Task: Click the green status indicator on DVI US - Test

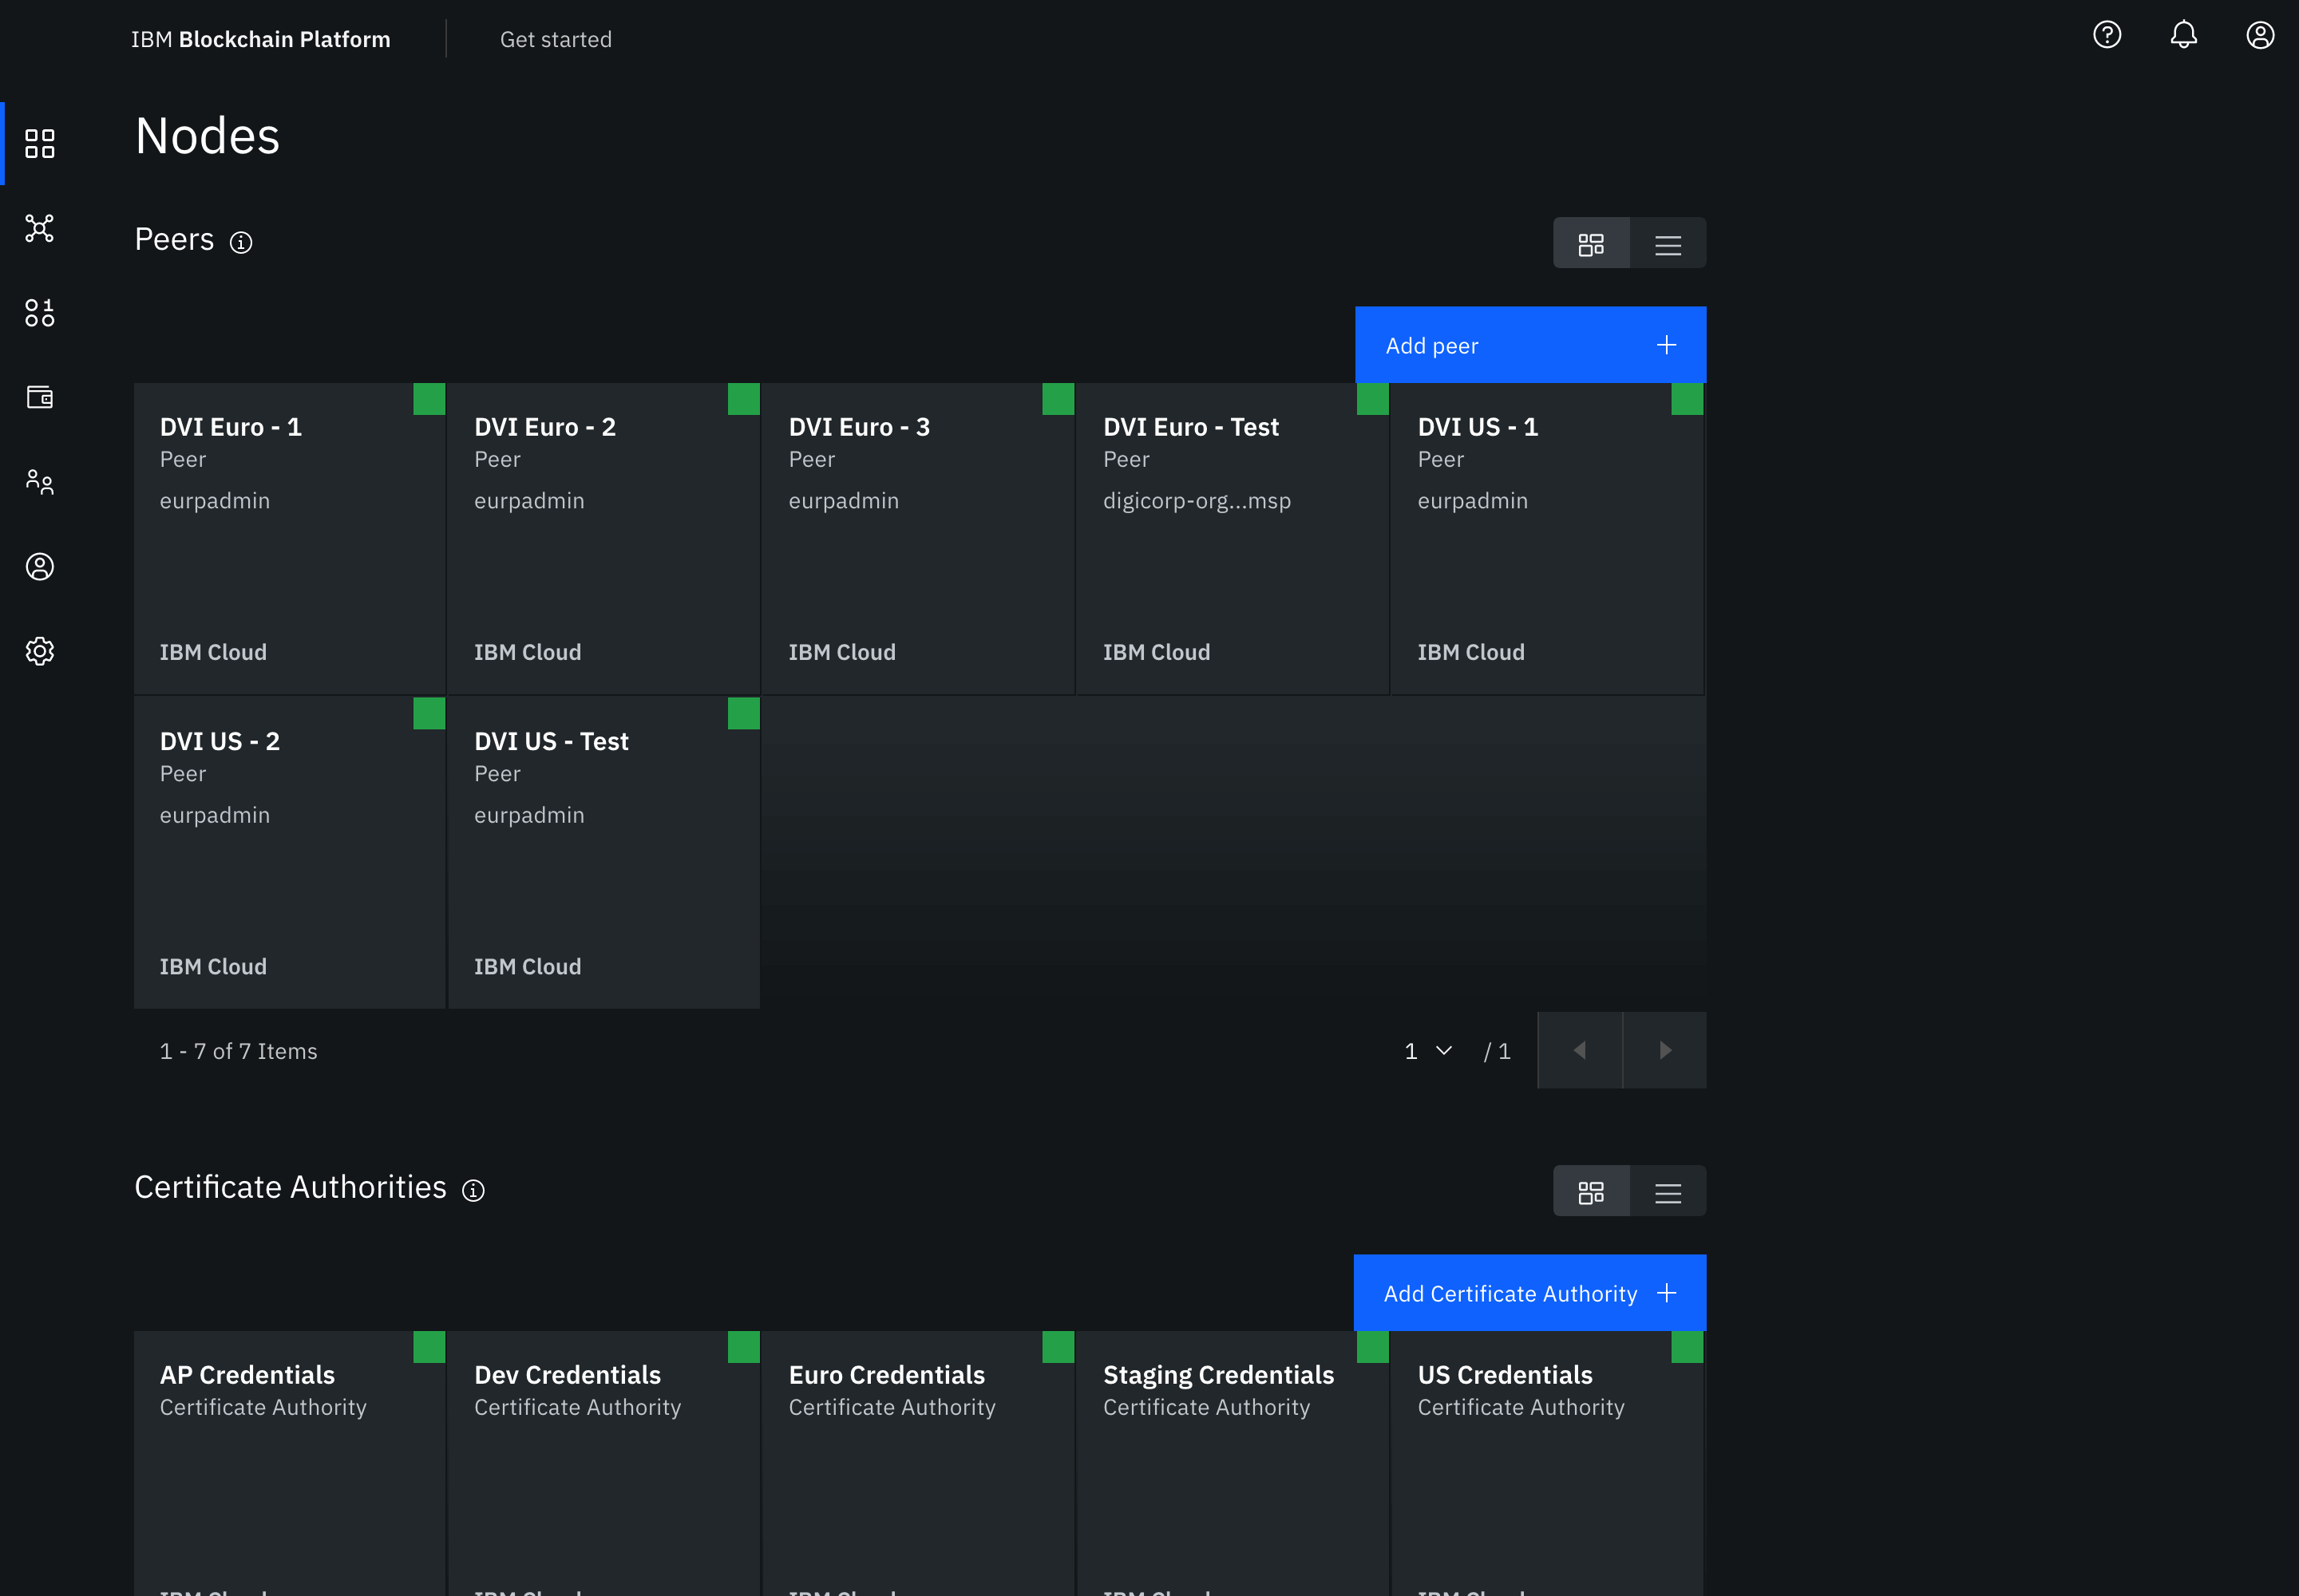Action: [743, 714]
